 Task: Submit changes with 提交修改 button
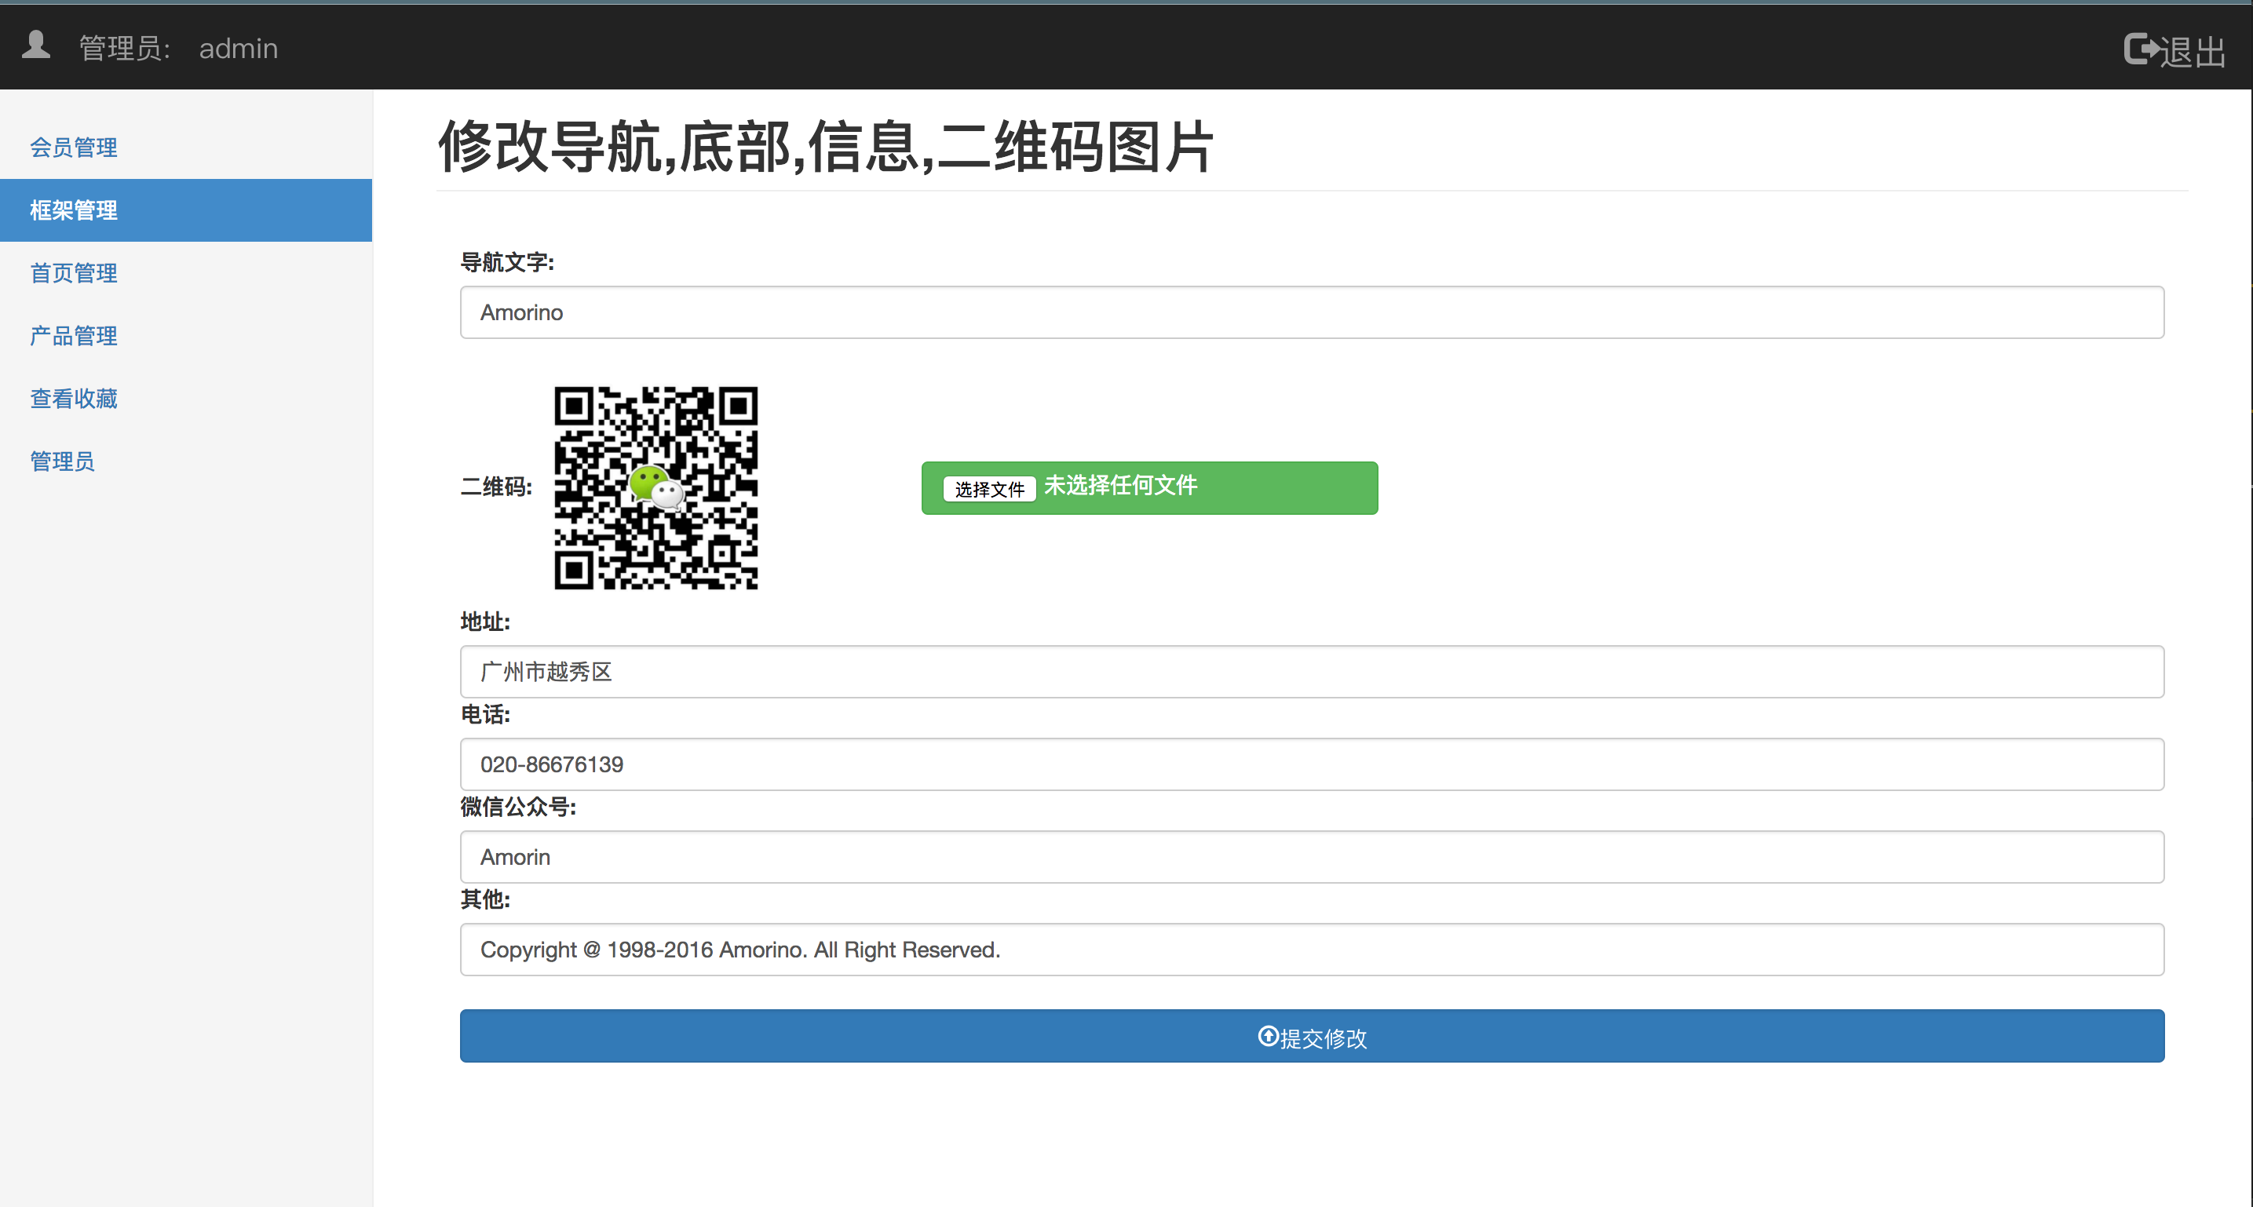tap(1311, 1037)
